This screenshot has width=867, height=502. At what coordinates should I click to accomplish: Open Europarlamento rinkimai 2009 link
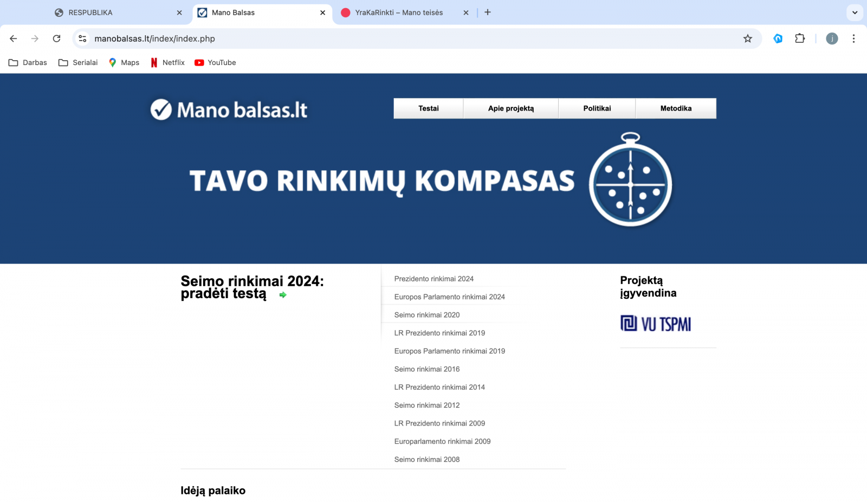point(442,441)
